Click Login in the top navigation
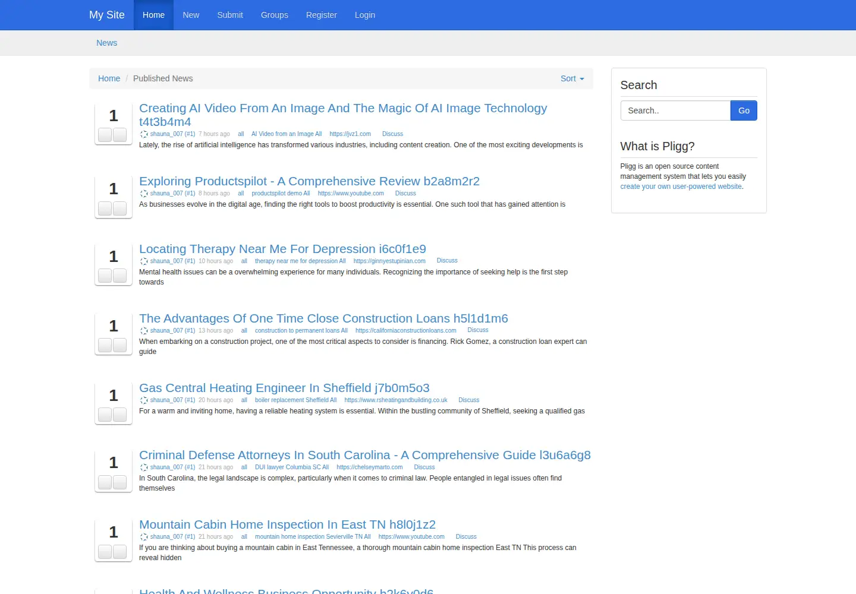This screenshot has width=856, height=594. (x=365, y=15)
